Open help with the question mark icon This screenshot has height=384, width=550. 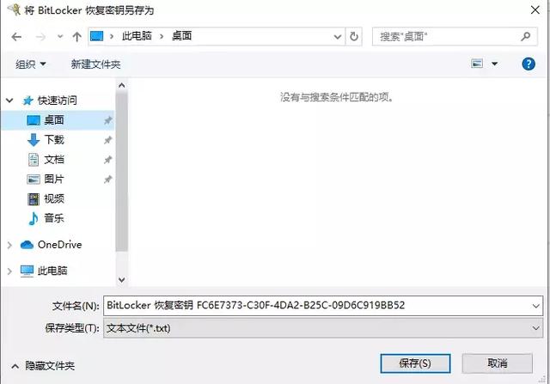pyautogui.click(x=529, y=64)
